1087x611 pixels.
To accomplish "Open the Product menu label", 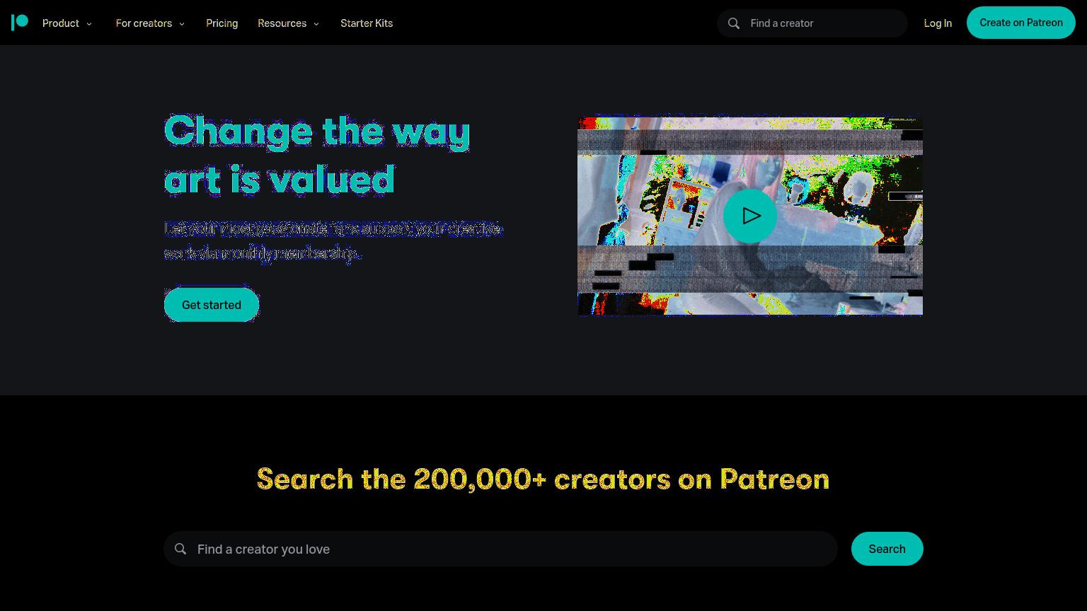I will tap(61, 23).
